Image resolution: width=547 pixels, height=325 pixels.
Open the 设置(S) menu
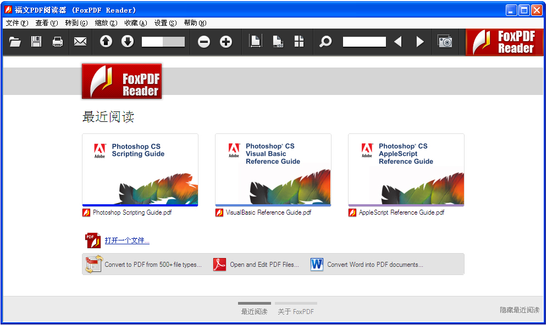point(165,23)
